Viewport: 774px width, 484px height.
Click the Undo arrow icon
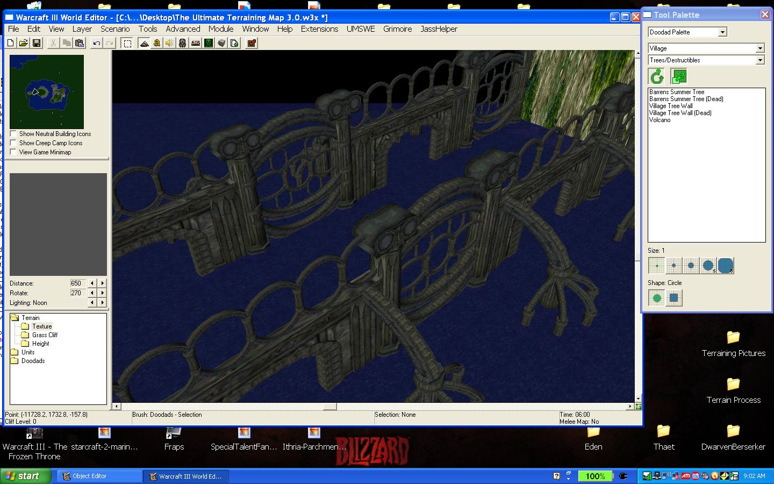click(97, 43)
